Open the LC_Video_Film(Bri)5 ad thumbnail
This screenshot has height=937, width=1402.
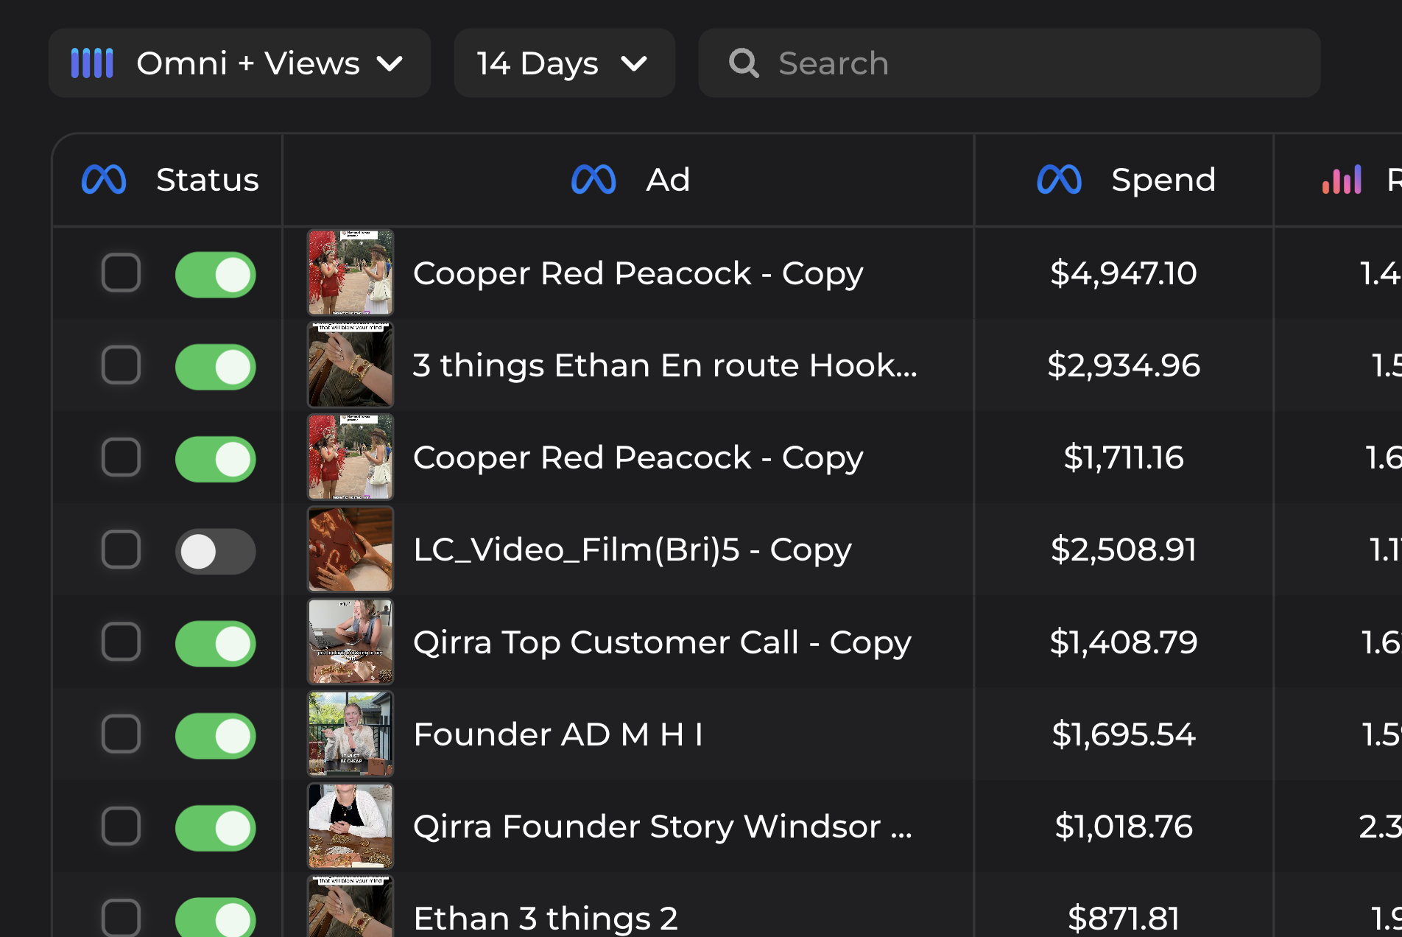(350, 550)
